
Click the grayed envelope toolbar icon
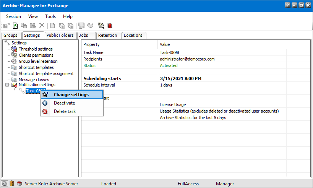[90, 26]
